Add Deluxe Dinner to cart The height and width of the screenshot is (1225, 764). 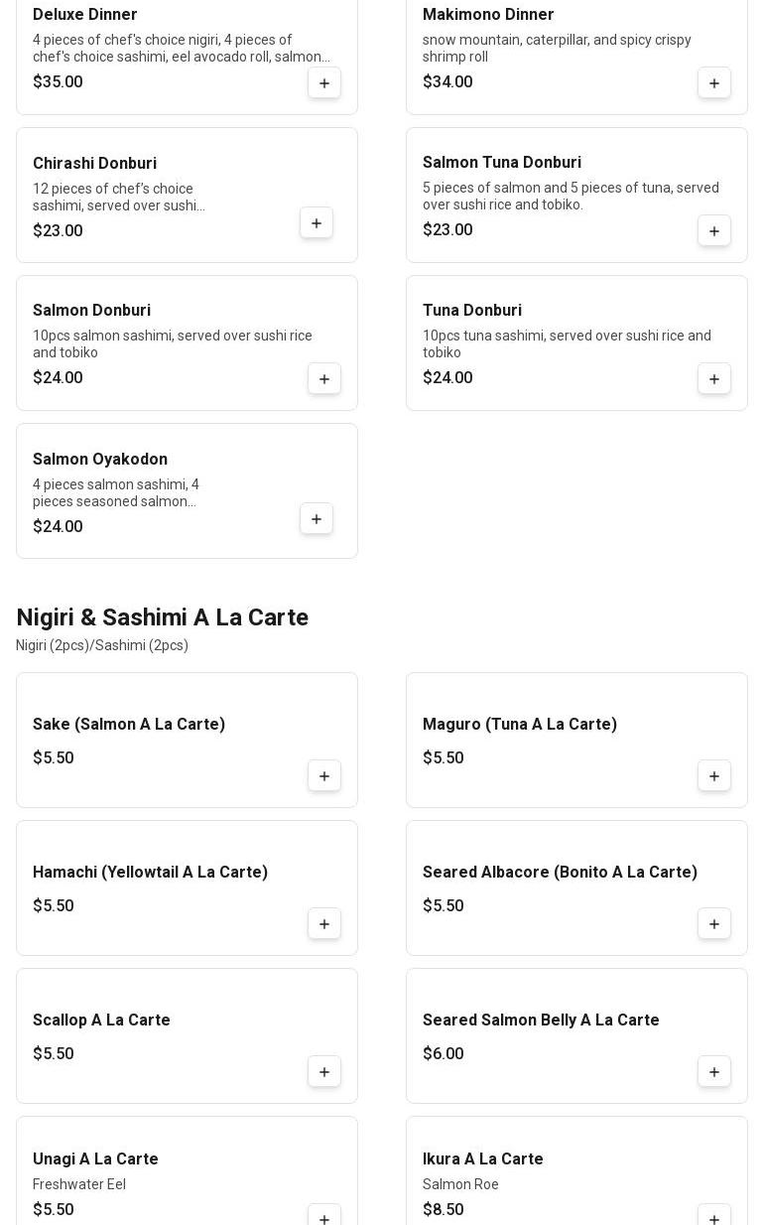324,82
